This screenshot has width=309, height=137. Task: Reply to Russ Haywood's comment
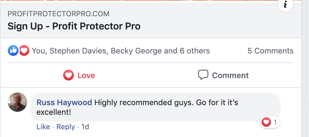(66, 127)
